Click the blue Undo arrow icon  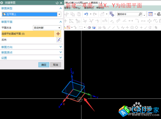pos(86,14)
